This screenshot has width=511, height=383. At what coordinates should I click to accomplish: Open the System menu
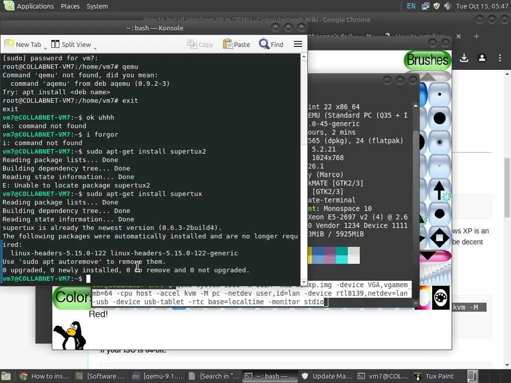(97, 6)
